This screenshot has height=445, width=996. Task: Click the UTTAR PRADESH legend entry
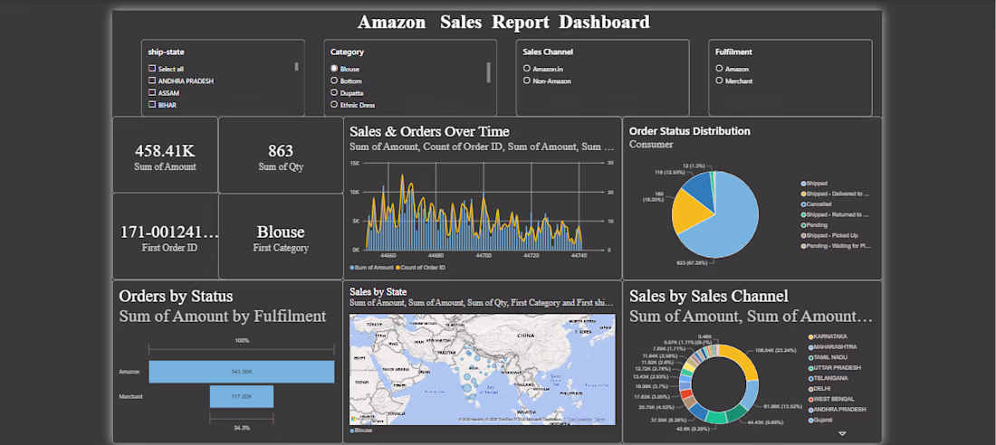click(x=835, y=367)
